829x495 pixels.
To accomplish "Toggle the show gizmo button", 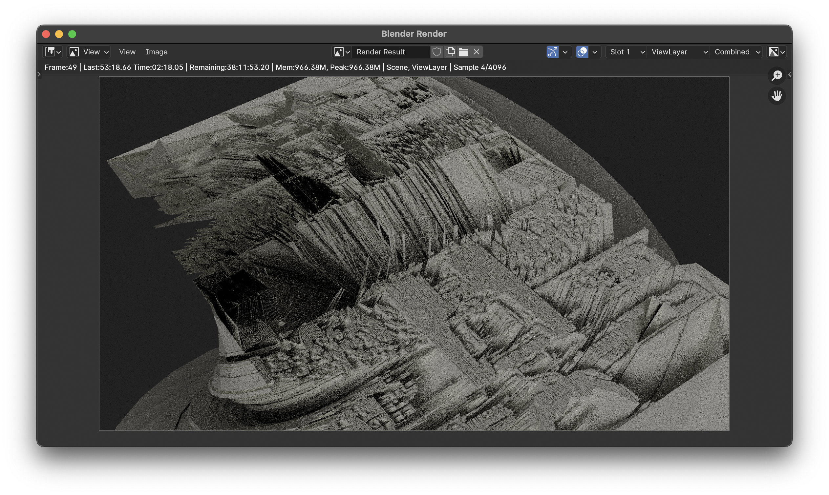I will pos(553,52).
